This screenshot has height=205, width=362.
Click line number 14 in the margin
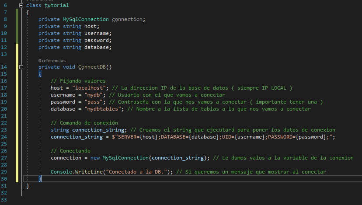tap(4, 67)
